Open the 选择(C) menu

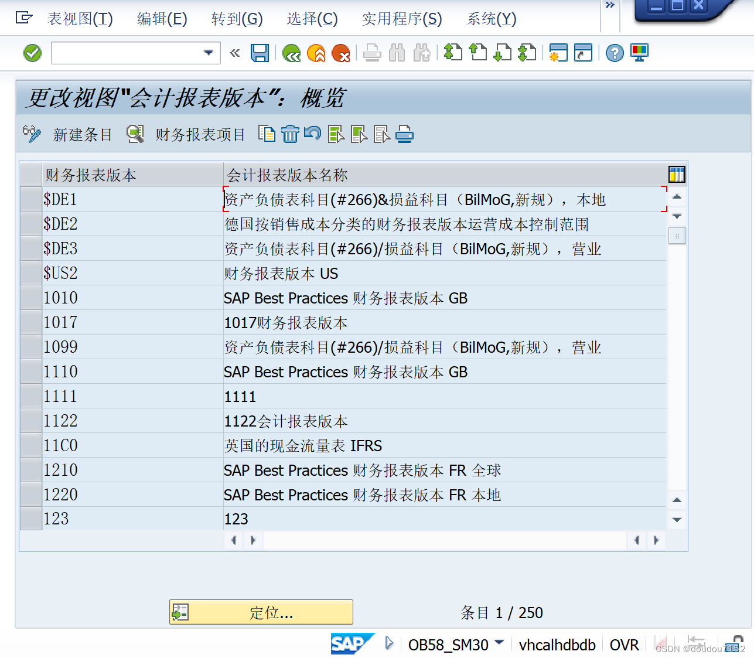coord(312,19)
